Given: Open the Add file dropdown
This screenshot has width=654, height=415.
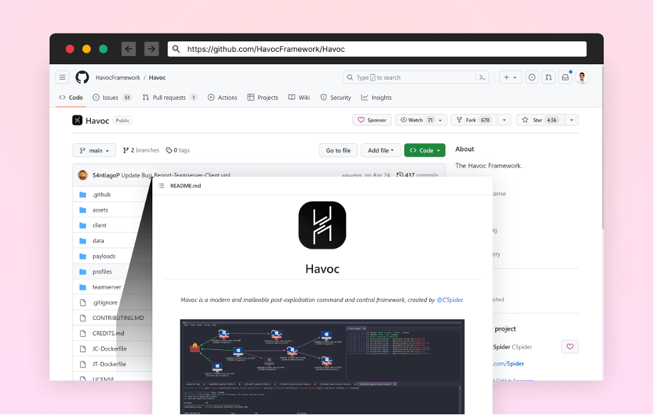Looking at the screenshot, I should (x=381, y=150).
